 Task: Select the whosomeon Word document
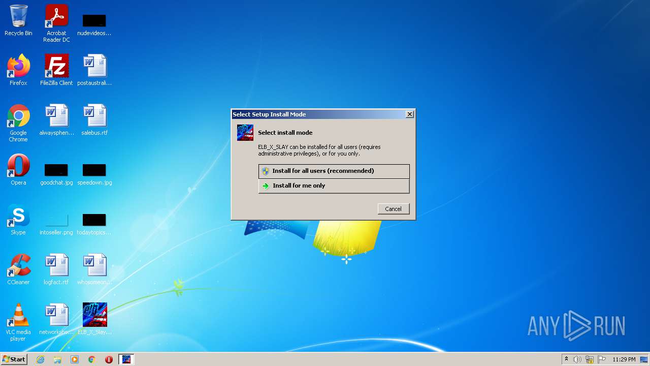click(94, 269)
